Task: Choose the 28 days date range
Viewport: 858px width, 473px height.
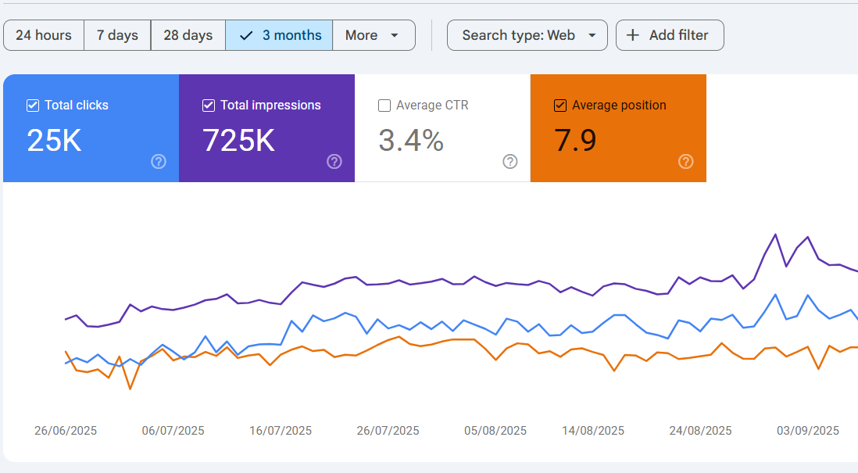Action: click(x=188, y=35)
